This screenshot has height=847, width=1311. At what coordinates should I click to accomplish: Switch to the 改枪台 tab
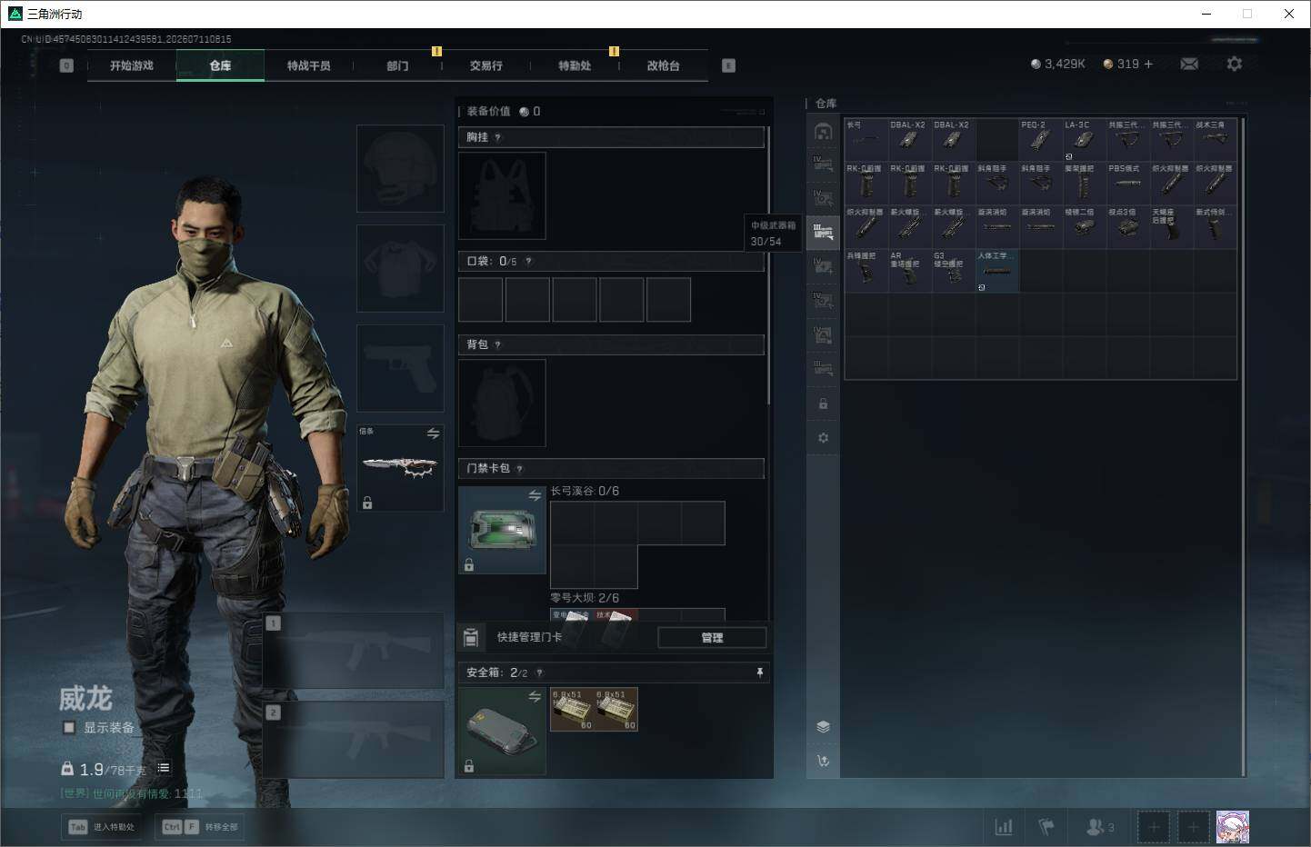pyautogui.click(x=664, y=65)
